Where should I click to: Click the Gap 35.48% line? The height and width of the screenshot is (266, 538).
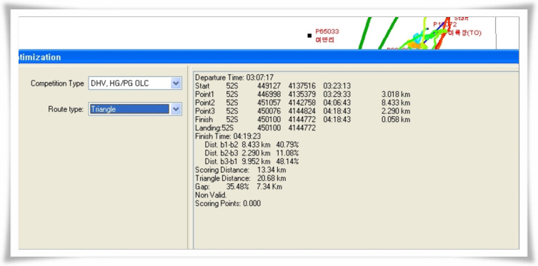(x=239, y=187)
